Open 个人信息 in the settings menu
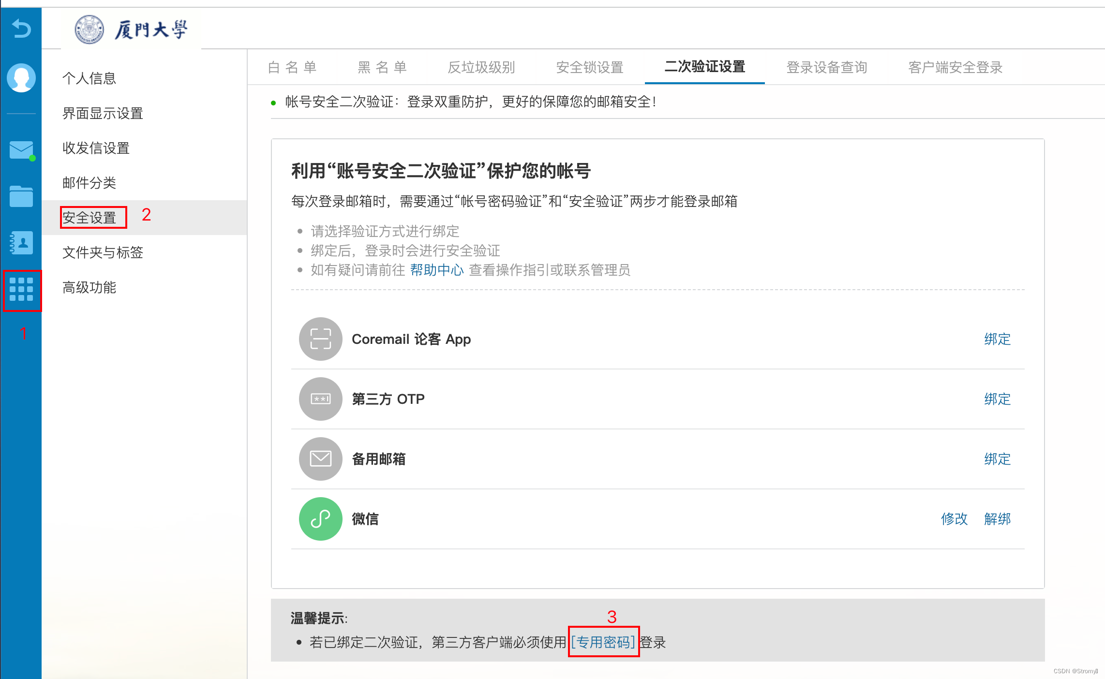 coord(90,78)
